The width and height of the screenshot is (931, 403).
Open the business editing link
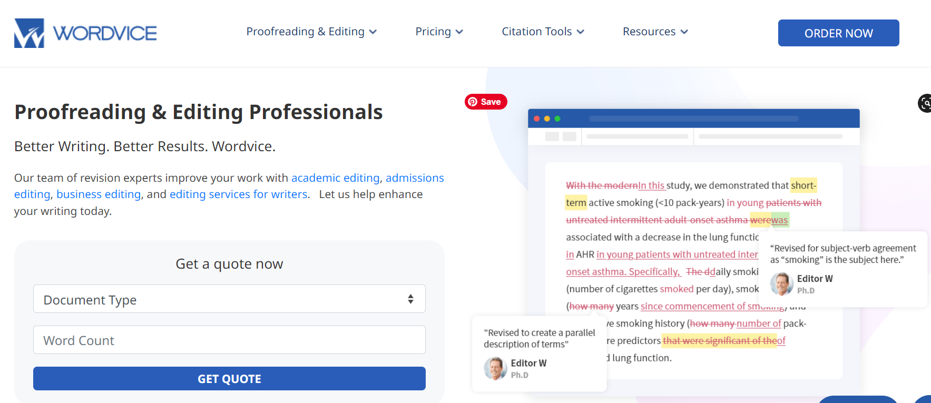coord(99,194)
